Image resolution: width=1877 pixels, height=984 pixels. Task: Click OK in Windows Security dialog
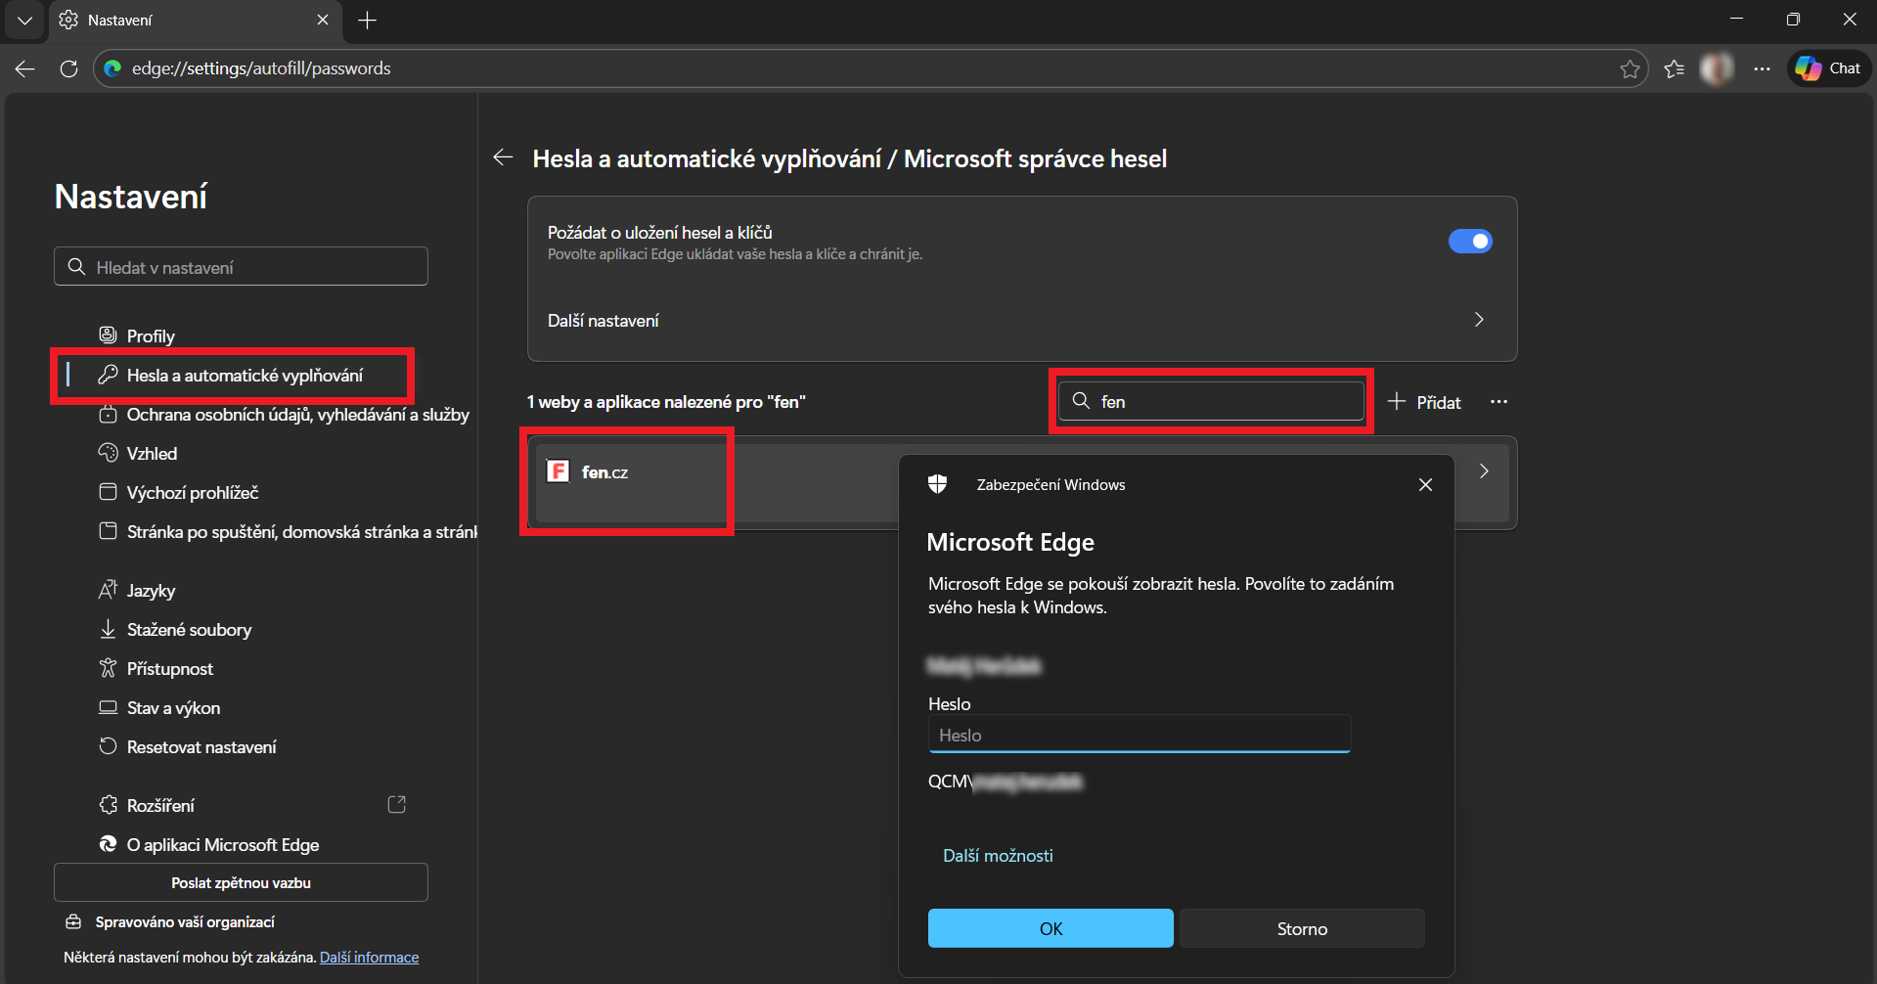1050,928
